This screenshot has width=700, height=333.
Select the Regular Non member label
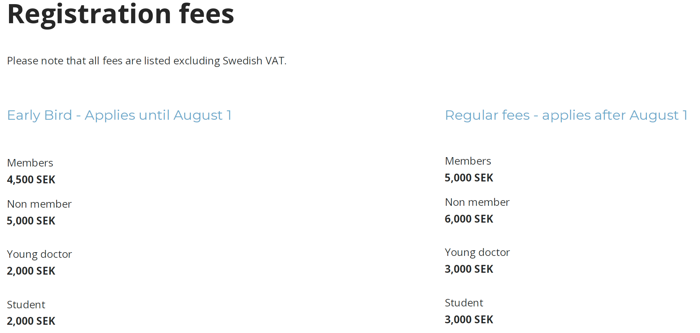pyautogui.click(x=477, y=202)
